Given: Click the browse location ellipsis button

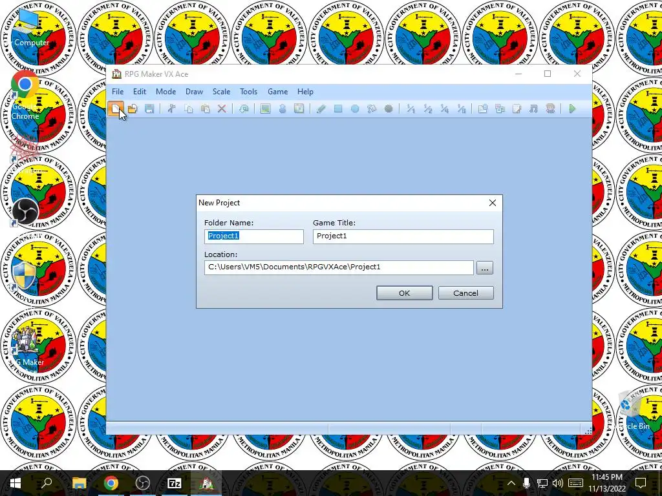Looking at the screenshot, I should coord(485,268).
